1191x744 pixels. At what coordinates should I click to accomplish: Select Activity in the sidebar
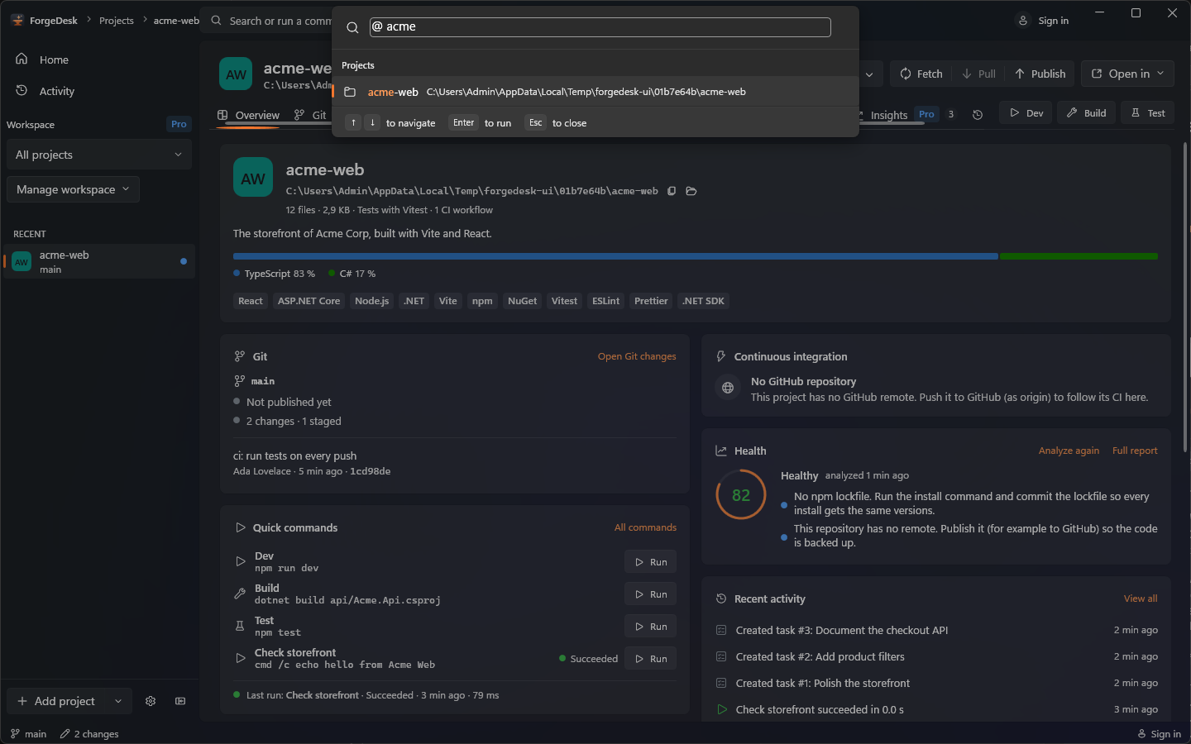[x=99, y=91]
